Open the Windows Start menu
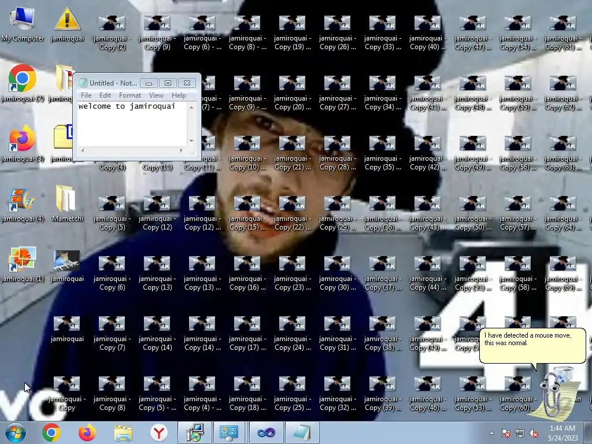Viewport: 592px width, 444px height. (x=15, y=432)
